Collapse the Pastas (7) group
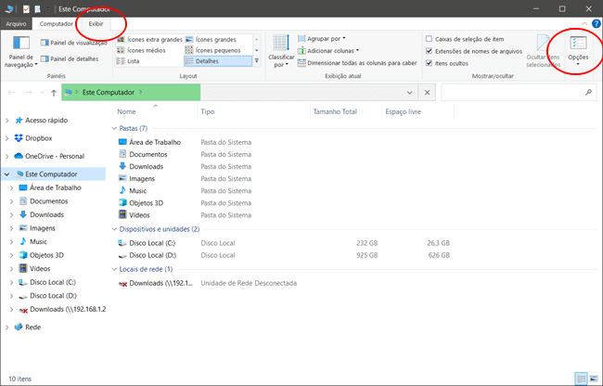Image resolution: width=603 pixels, height=386 pixels. tap(114, 128)
